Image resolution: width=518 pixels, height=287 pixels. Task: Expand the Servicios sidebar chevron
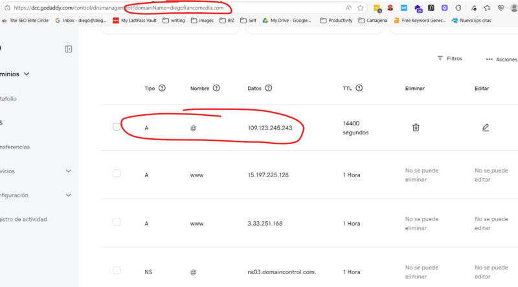[69, 171]
